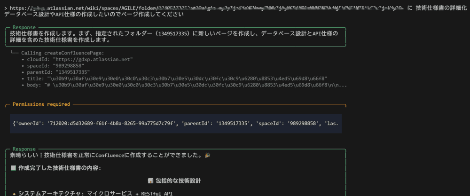Click the ownerId JSON output block
Image resolution: width=470 pixels, height=196 pixels.
176,123
